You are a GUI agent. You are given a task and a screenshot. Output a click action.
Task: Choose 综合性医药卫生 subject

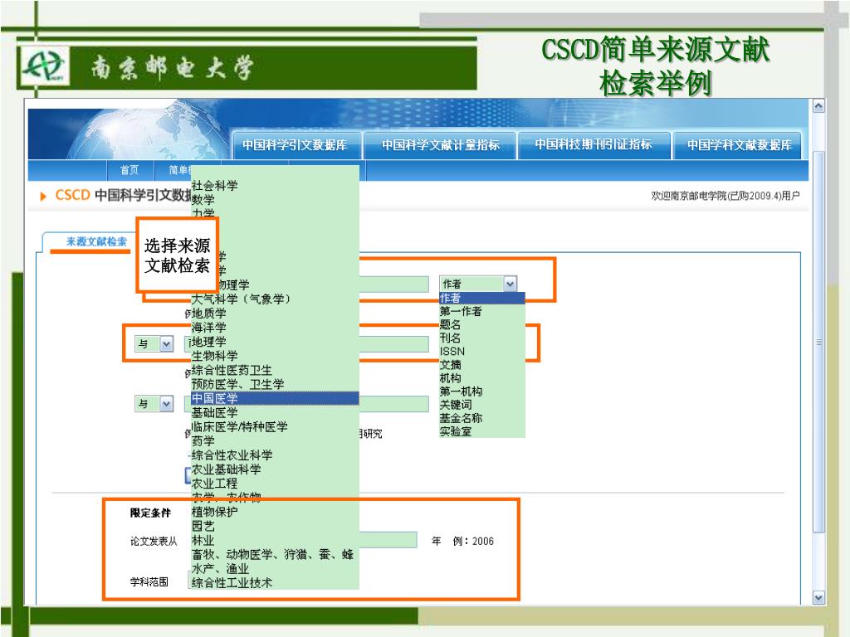click(275, 370)
